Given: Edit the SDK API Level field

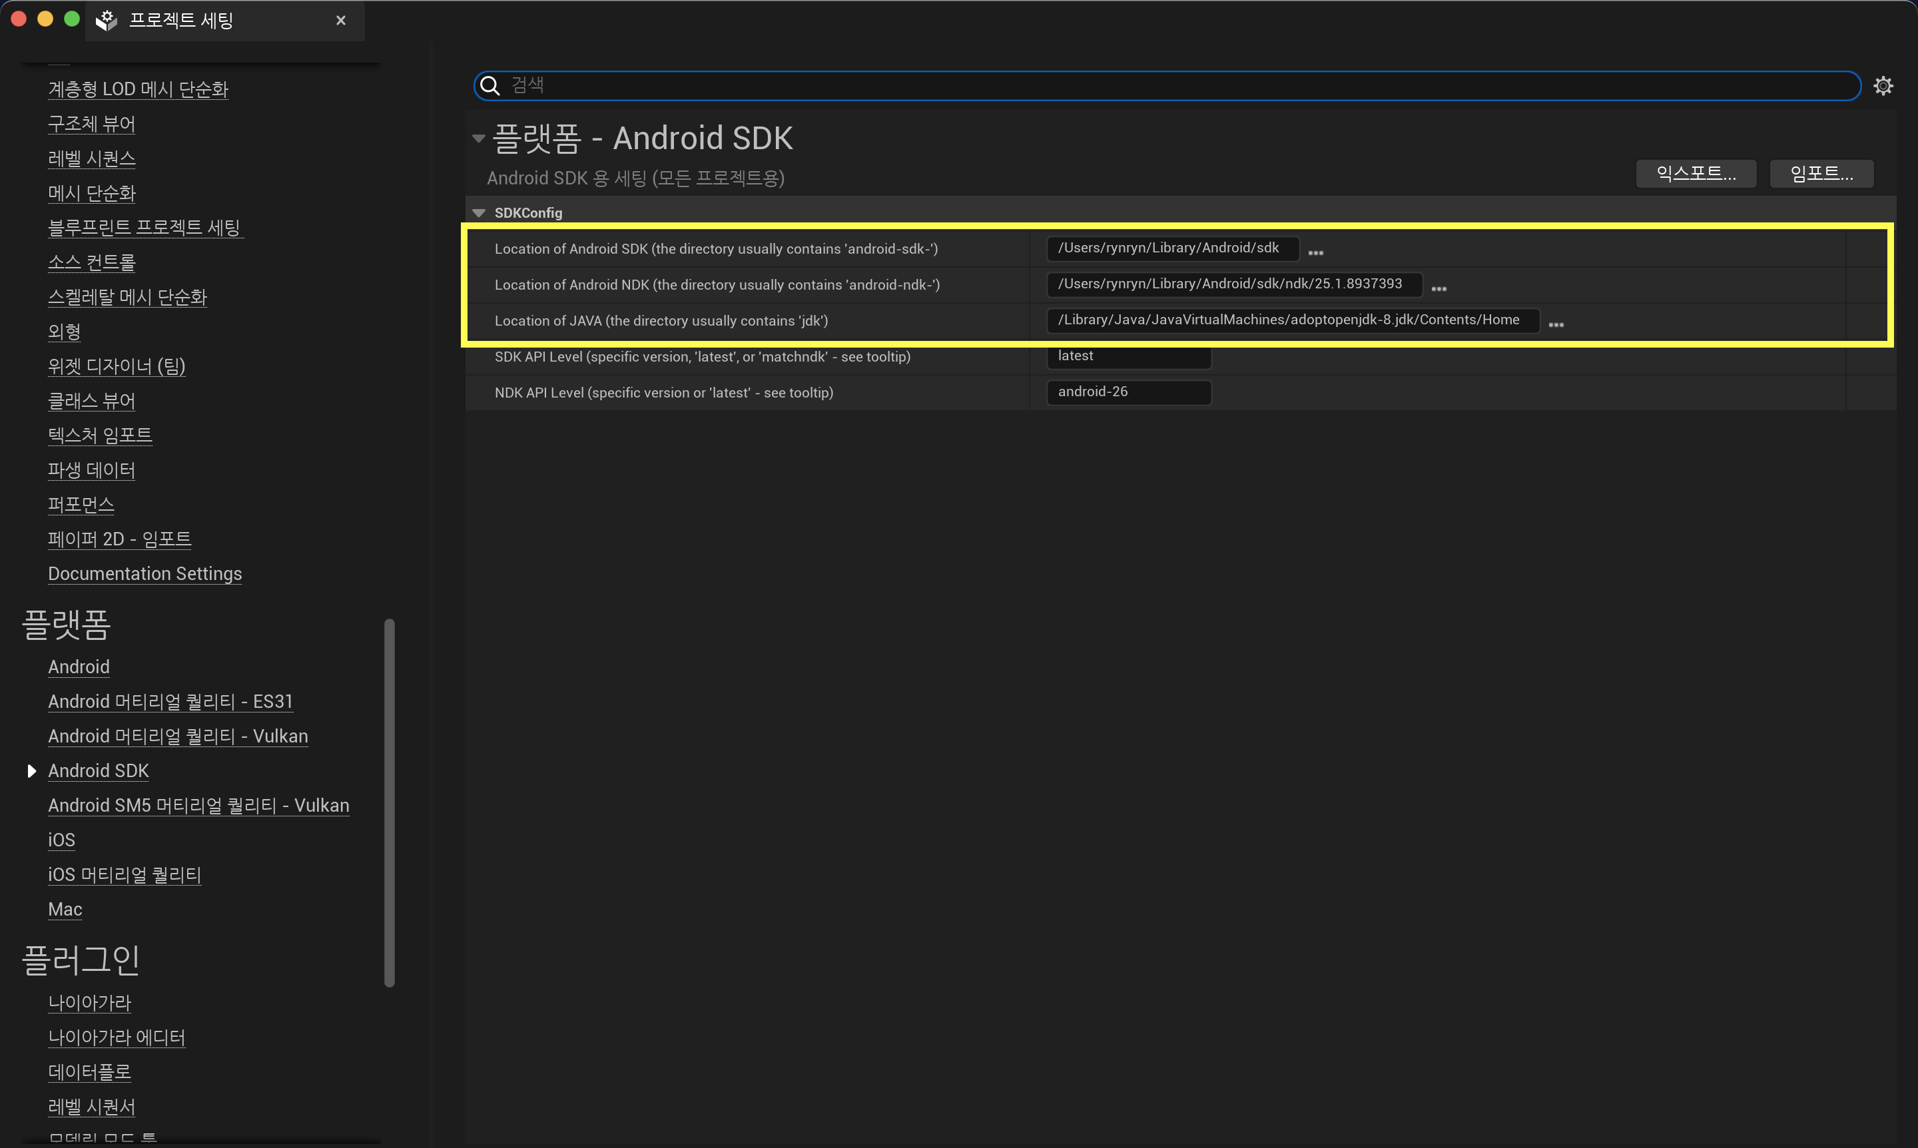Looking at the screenshot, I should pos(1128,356).
